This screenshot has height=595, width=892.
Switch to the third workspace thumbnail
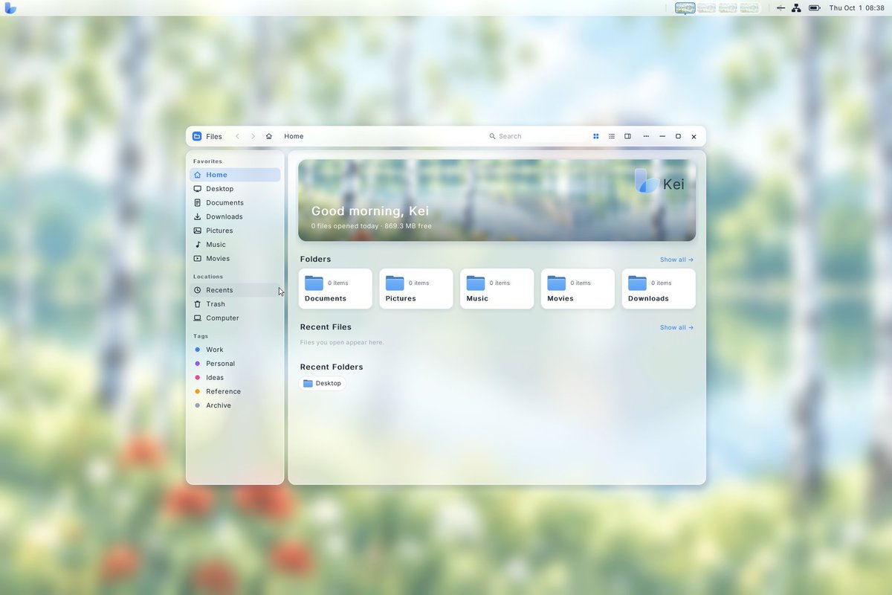click(728, 8)
